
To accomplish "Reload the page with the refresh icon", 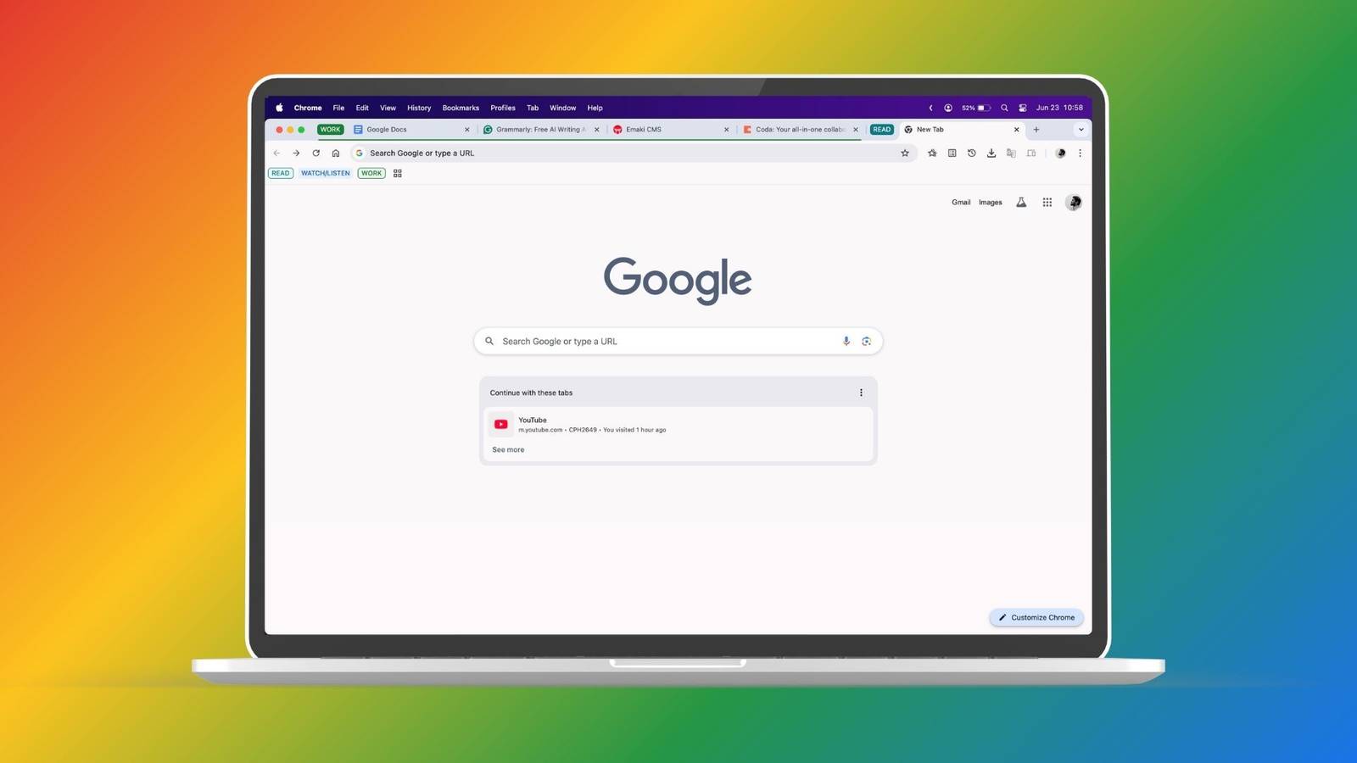I will 316,153.
